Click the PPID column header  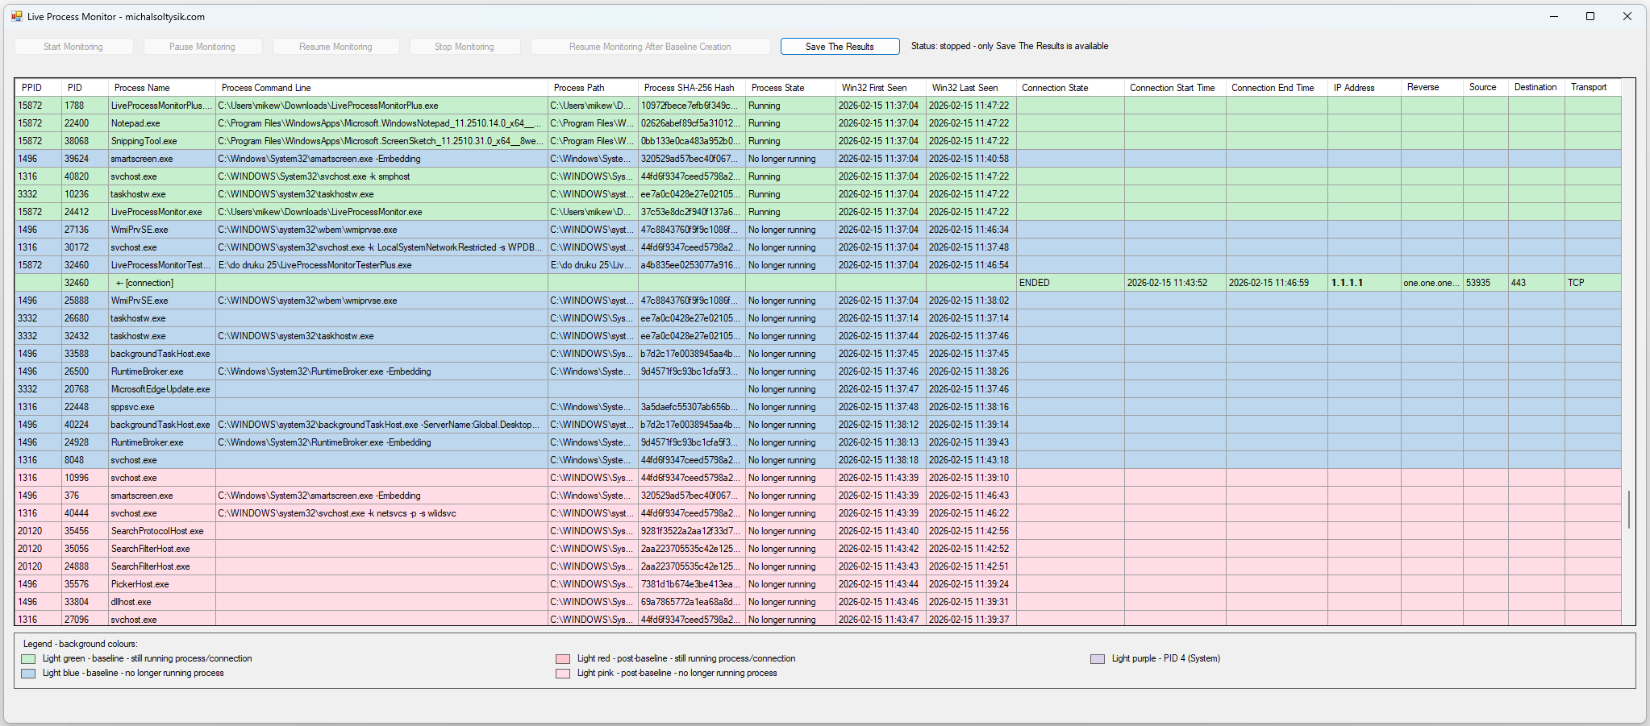[x=32, y=88]
